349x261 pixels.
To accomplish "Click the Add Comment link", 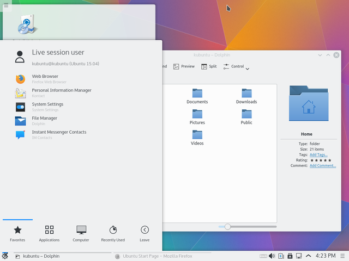I will click(323, 165).
